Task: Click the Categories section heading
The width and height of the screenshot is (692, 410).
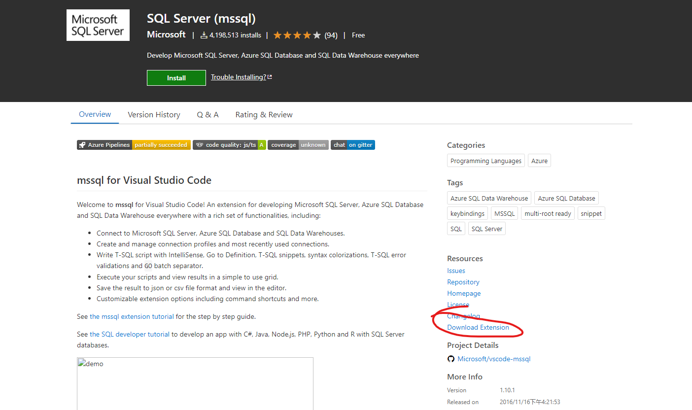Action: point(466,145)
